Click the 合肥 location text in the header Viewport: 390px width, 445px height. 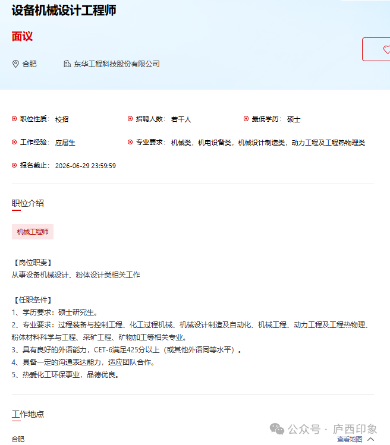[x=29, y=64]
